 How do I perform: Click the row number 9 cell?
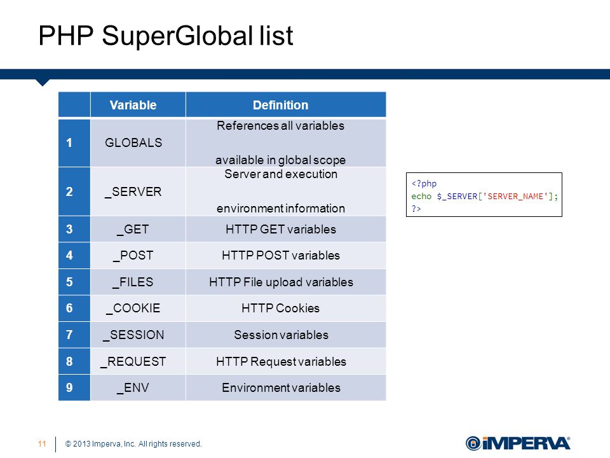coord(74,387)
